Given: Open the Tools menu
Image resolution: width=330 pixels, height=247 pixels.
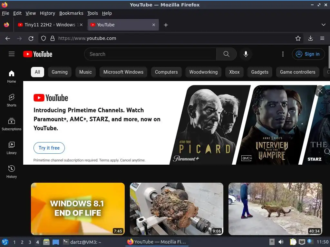Looking at the screenshot, I should tap(92, 13).
